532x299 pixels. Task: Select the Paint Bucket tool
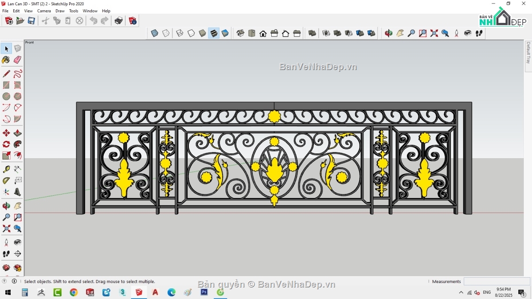(x=6, y=60)
